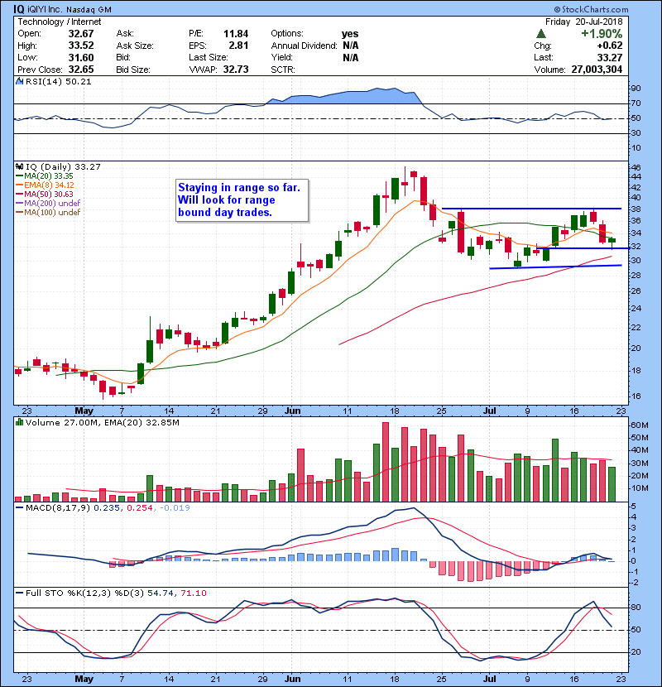Click the High value 33.52

81,46
